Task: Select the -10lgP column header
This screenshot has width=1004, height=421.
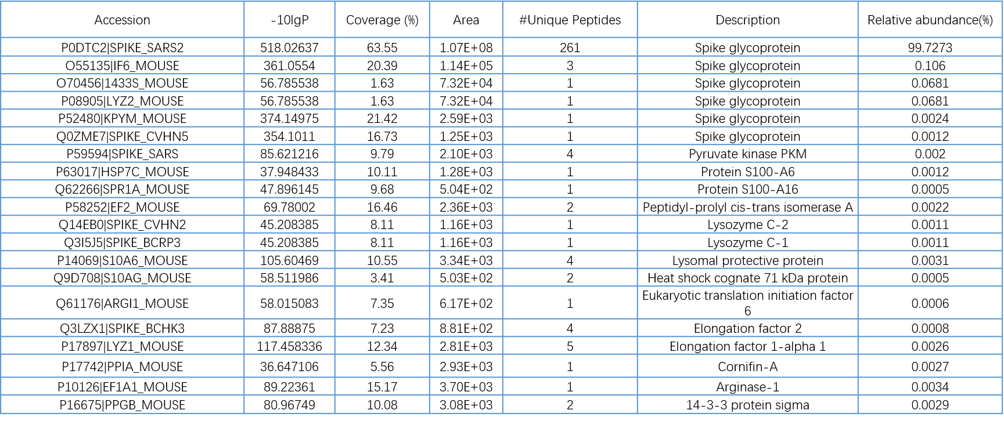Action: pos(289,20)
